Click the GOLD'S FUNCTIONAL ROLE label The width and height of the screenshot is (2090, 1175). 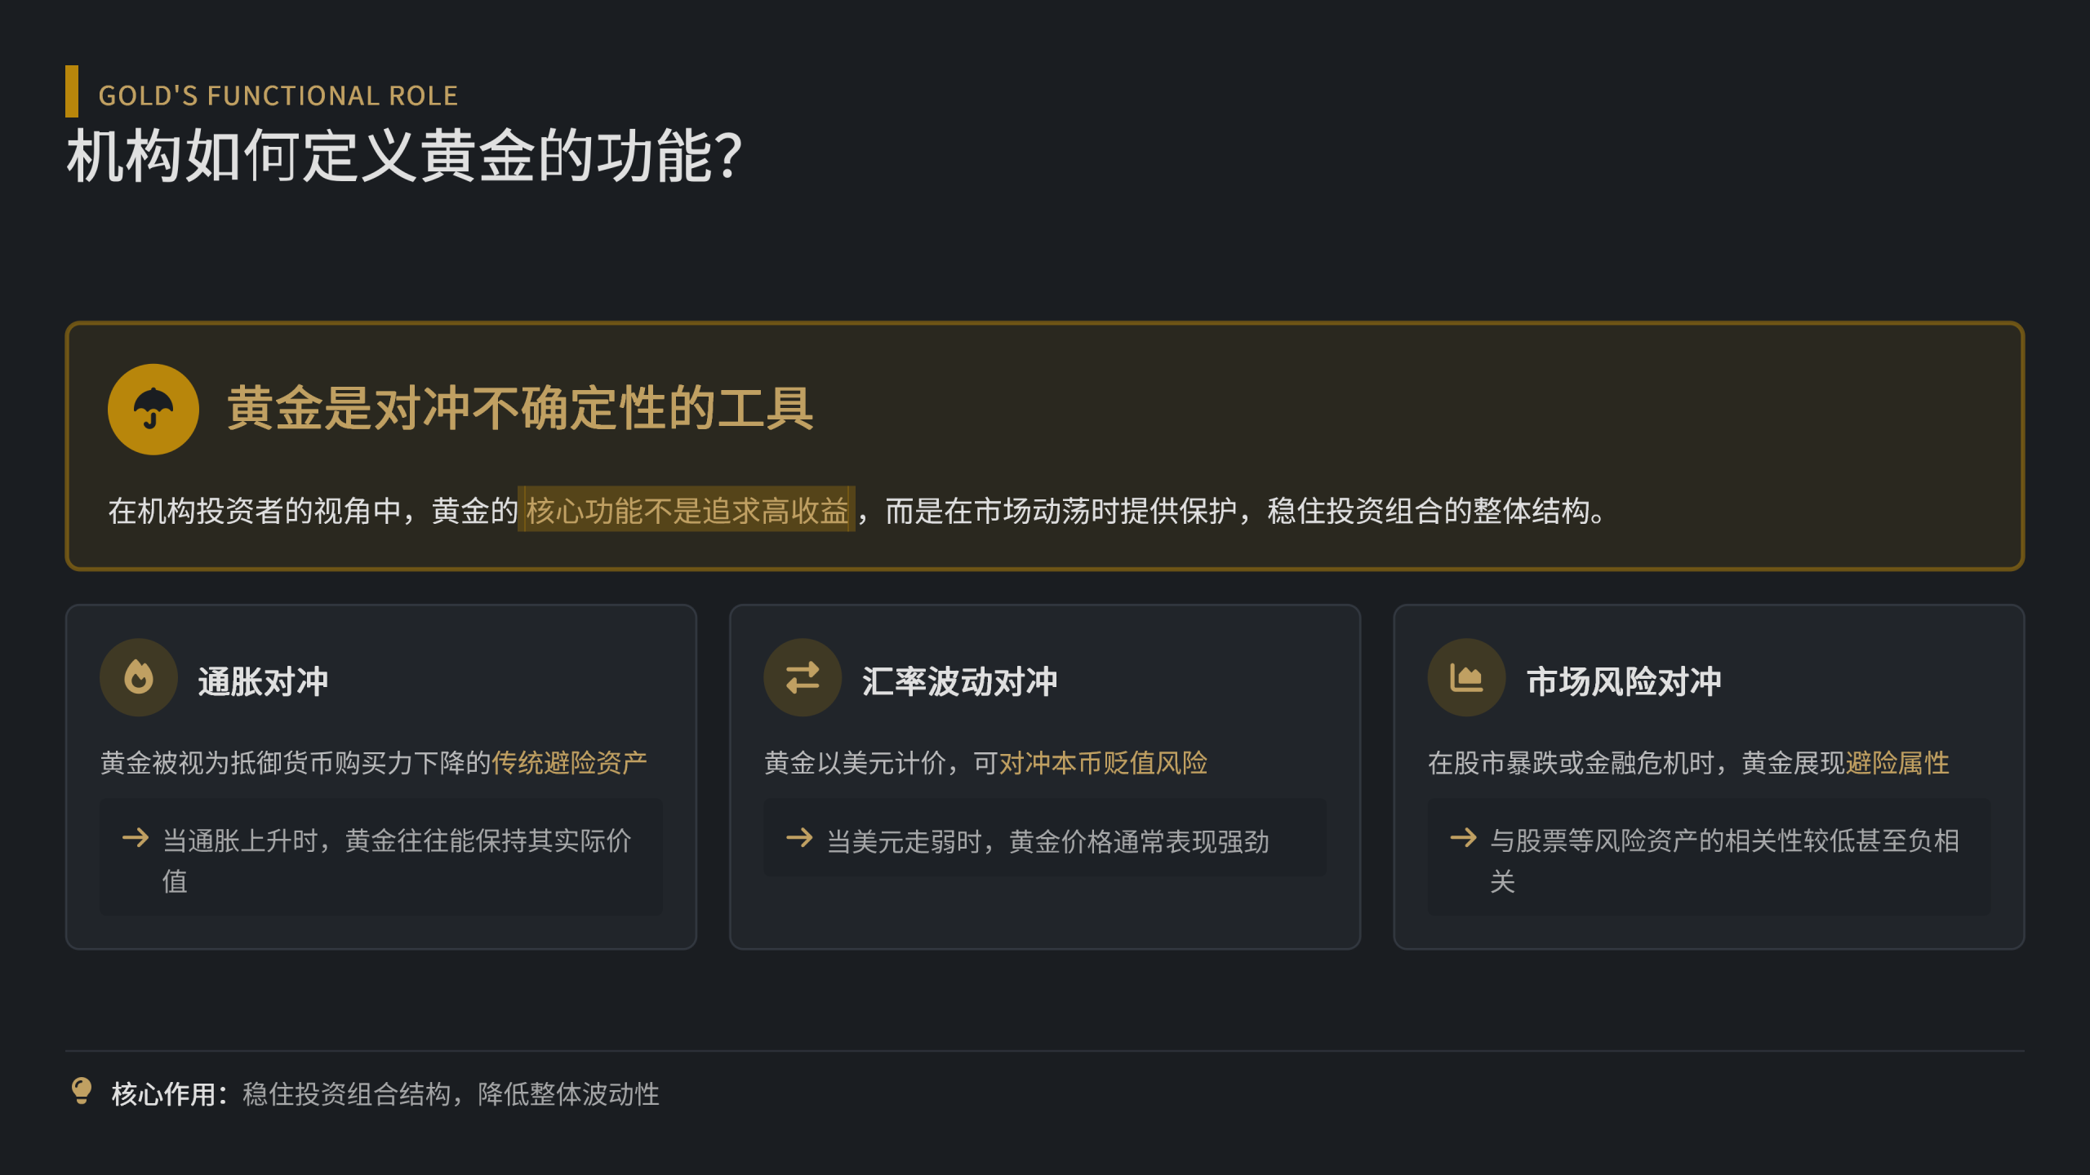tap(278, 95)
